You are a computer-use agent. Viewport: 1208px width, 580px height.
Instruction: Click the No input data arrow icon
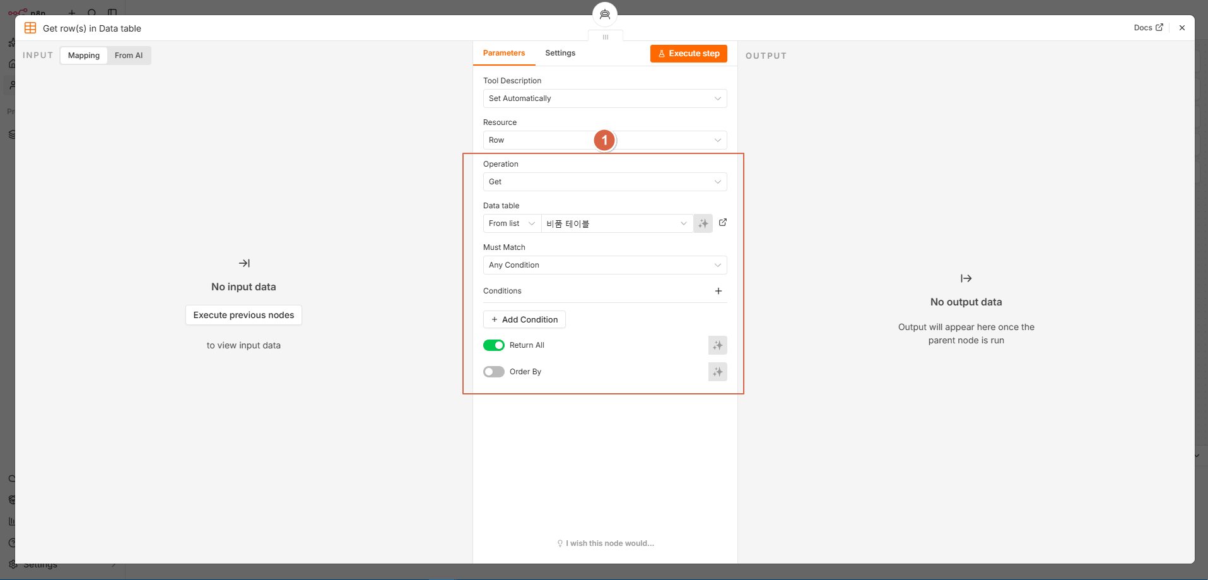244,263
